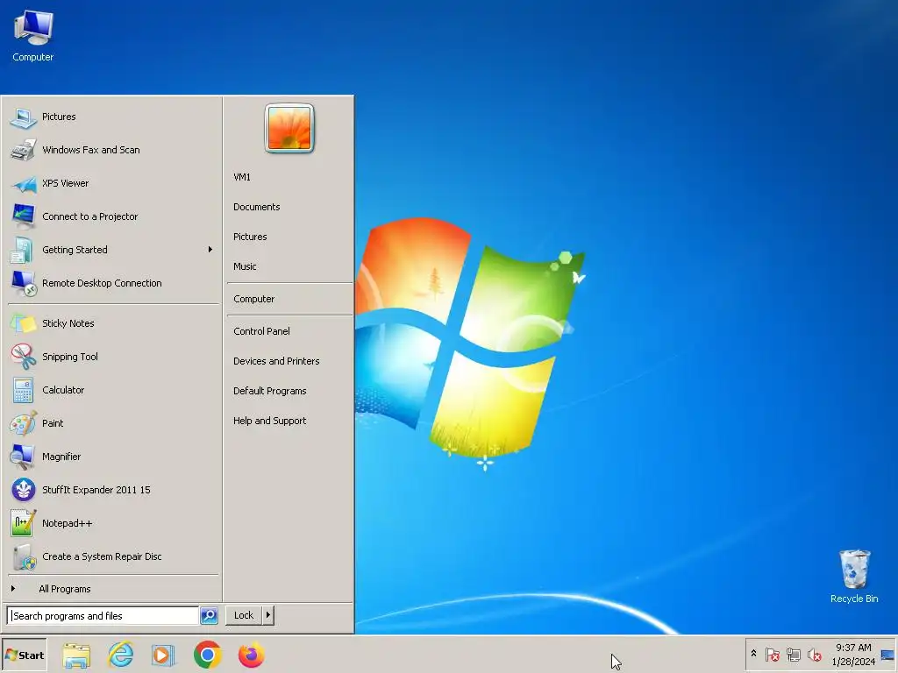Launch the Paint palette icon

click(23, 423)
